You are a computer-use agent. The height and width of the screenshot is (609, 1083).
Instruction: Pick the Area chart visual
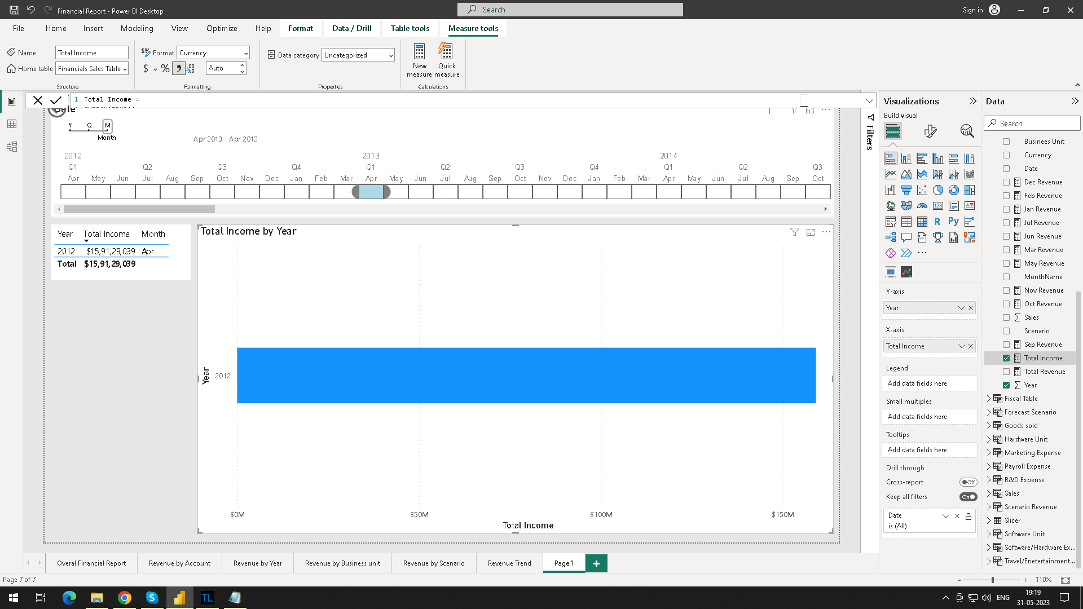pyautogui.click(x=906, y=174)
